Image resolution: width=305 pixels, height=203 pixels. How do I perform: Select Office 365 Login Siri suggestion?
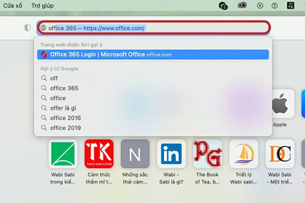(x=153, y=54)
